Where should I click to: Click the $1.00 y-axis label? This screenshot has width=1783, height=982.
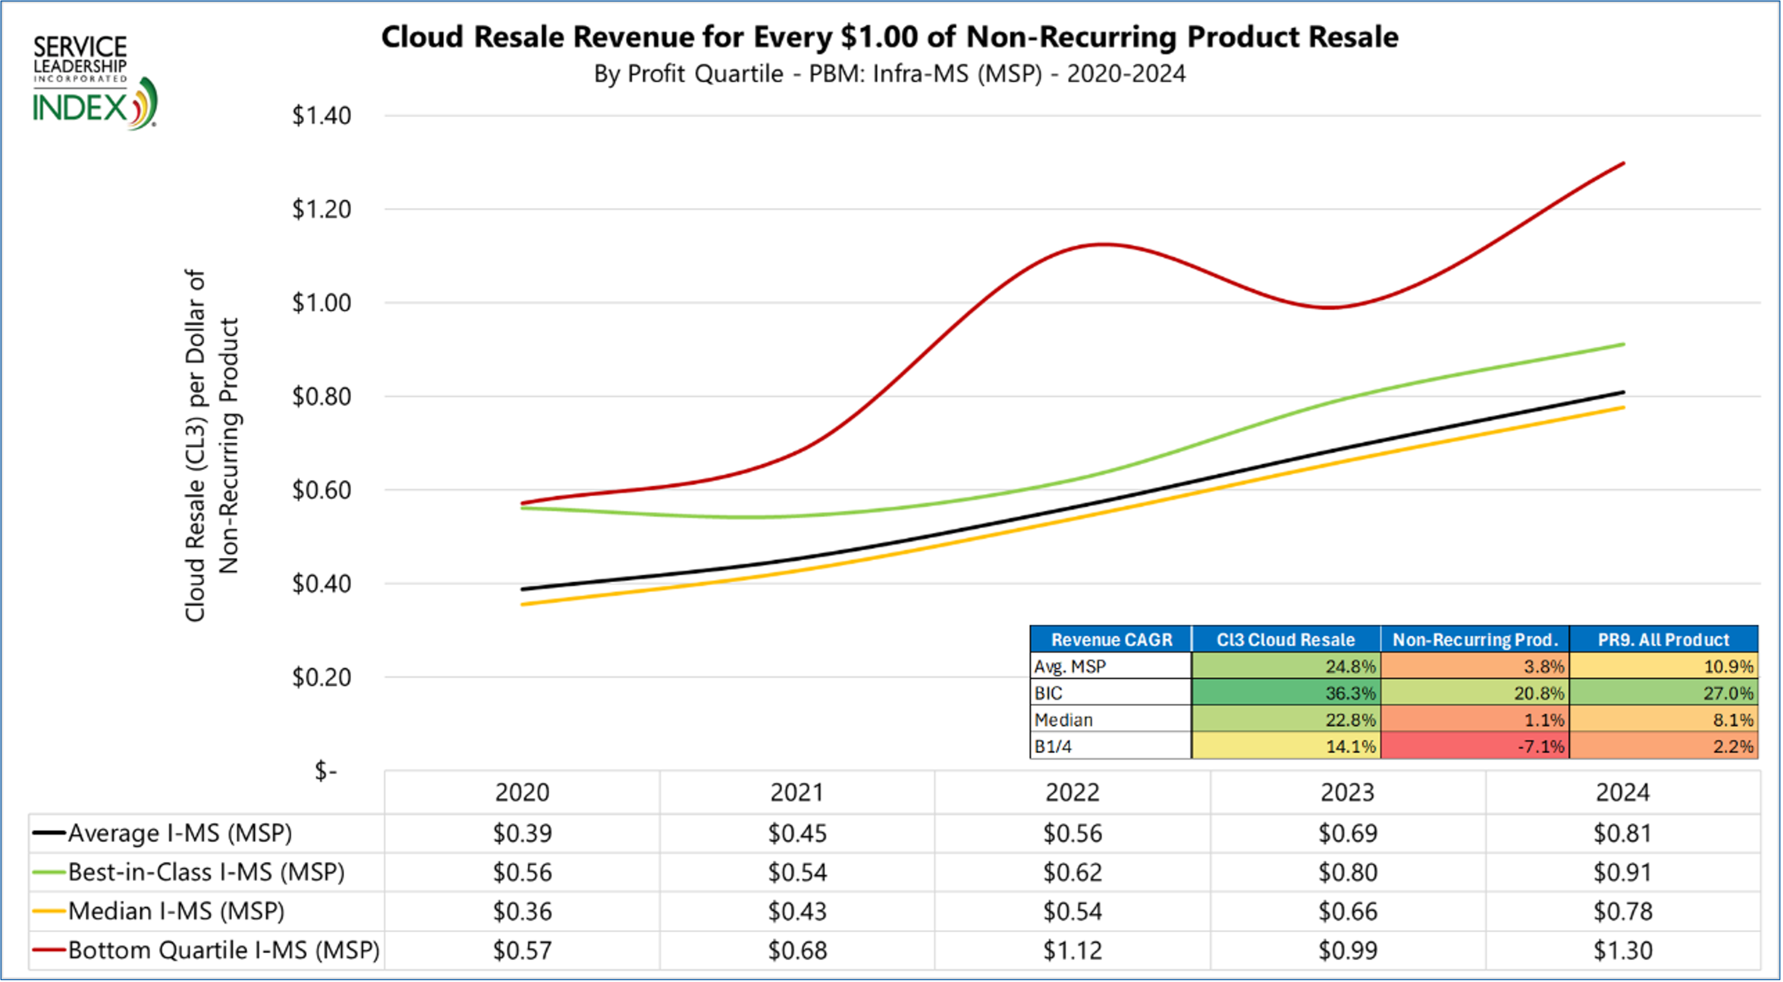tap(321, 303)
